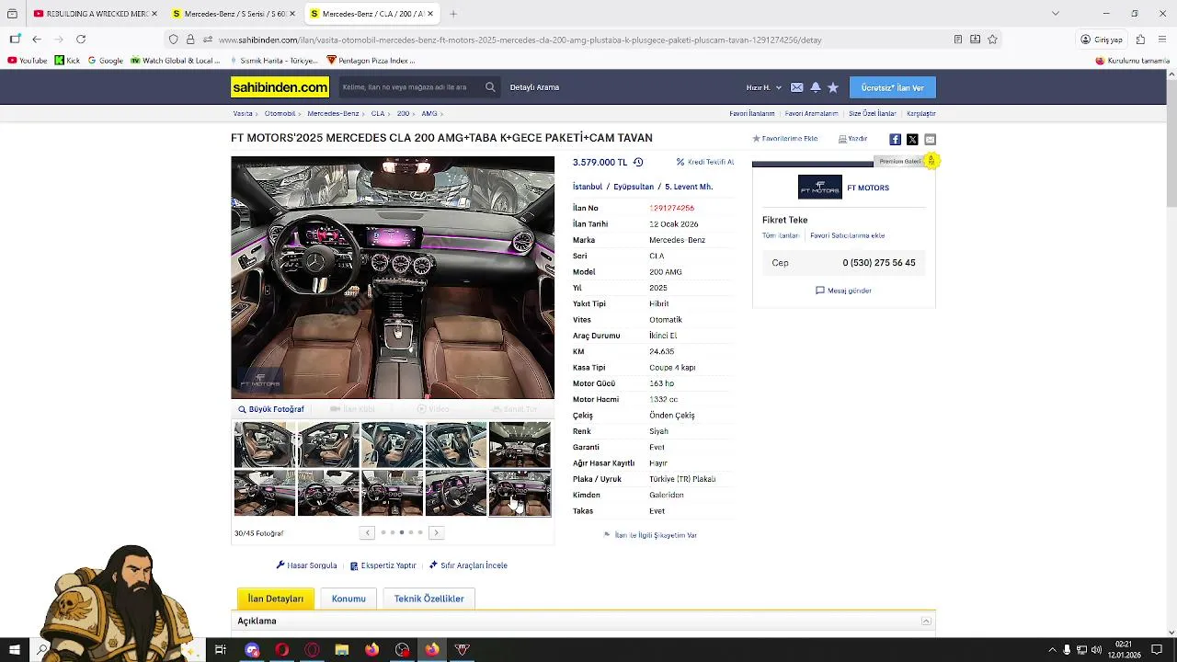
Task: Show hidden system tray icons chevron
Action: tap(1052, 650)
